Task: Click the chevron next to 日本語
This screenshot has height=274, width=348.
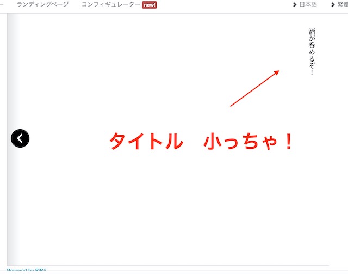Action: pos(295,4)
